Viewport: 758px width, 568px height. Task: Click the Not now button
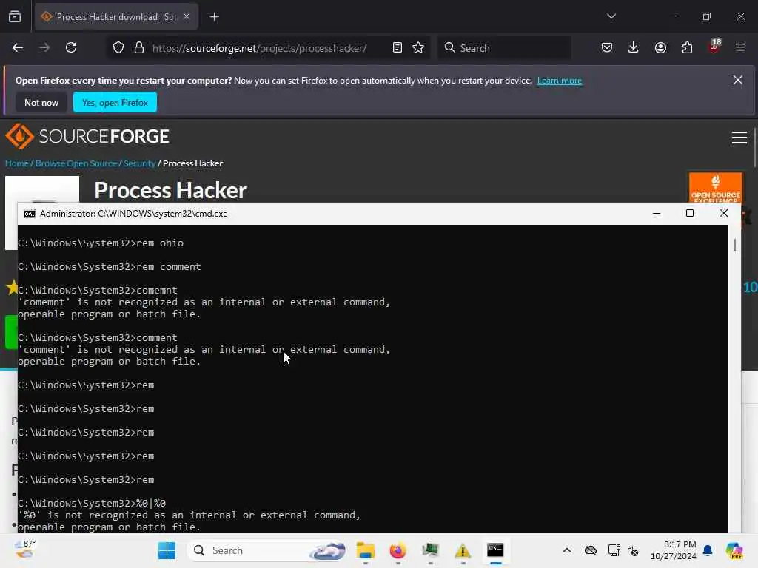point(41,102)
